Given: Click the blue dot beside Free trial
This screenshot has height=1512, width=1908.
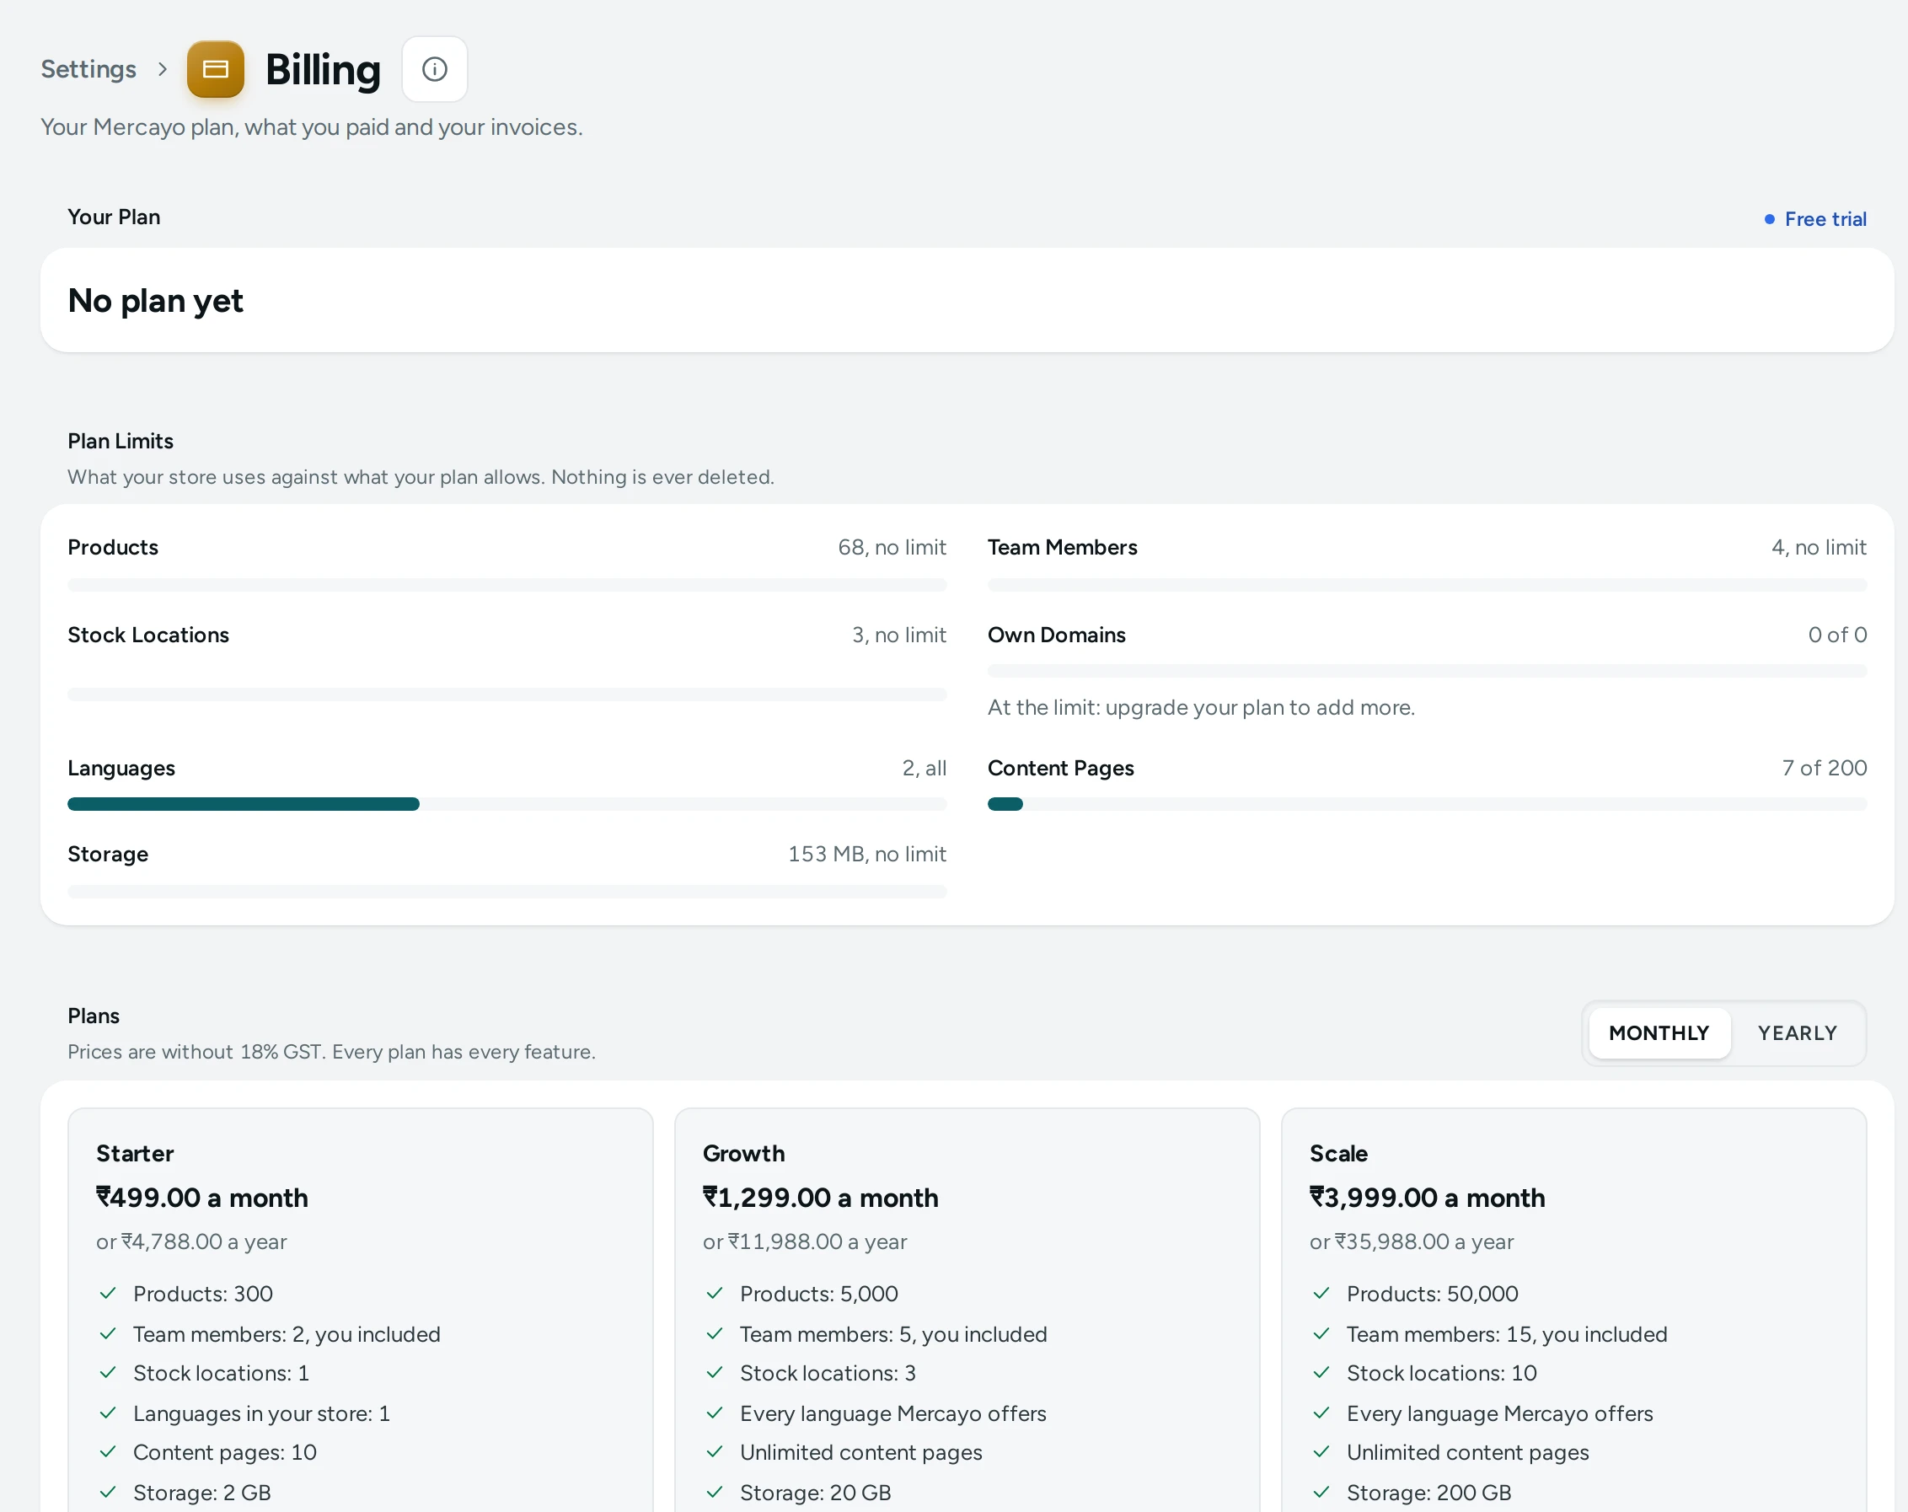Looking at the screenshot, I should click(x=1769, y=218).
